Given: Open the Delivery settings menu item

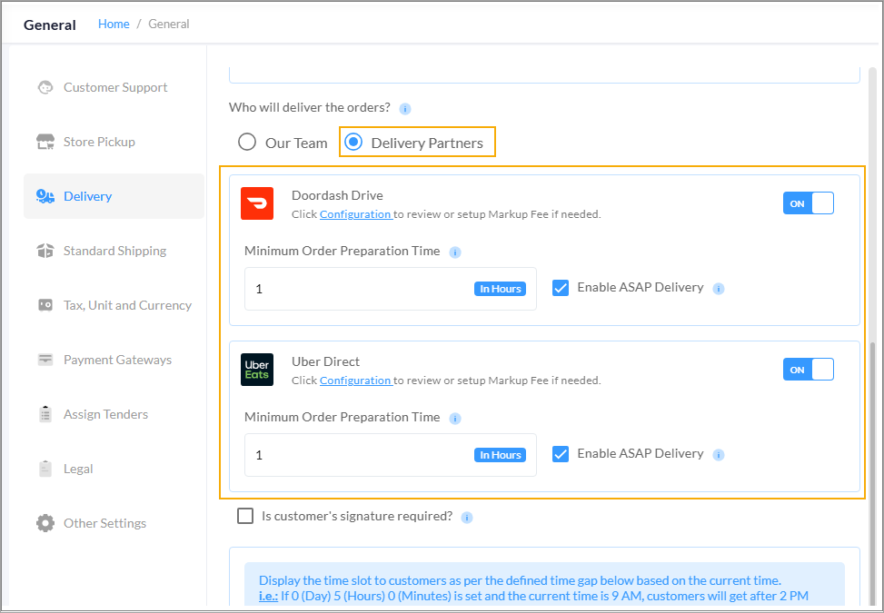Looking at the screenshot, I should click(88, 196).
